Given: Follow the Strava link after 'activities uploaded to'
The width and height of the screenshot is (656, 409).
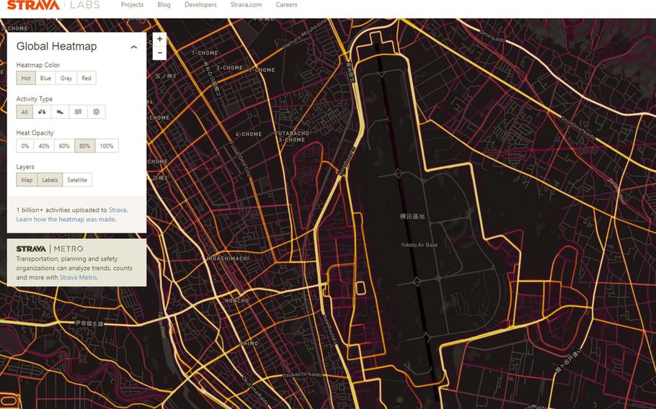Looking at the screenshot, I should tap(118, 210).
